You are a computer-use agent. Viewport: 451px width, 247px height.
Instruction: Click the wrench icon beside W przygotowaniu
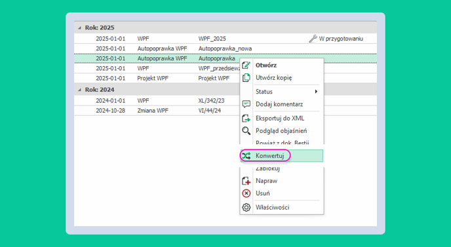point(313,39)
